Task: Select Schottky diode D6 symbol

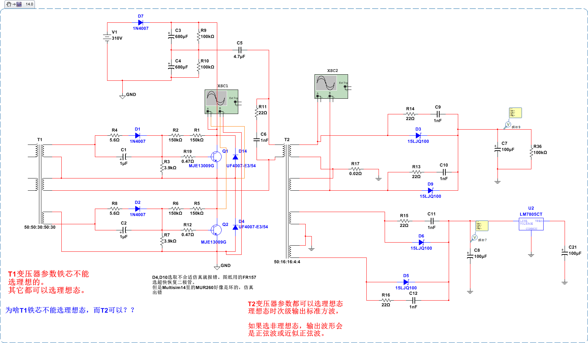Action: 421,242
